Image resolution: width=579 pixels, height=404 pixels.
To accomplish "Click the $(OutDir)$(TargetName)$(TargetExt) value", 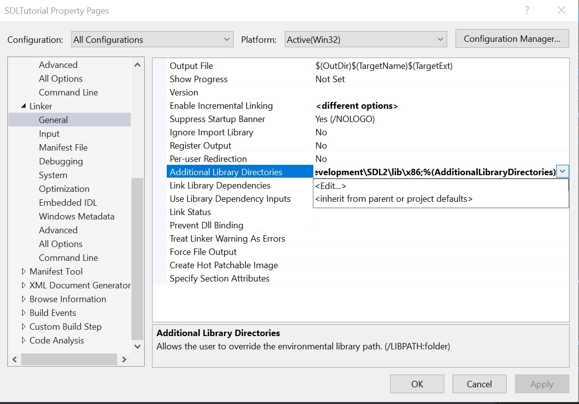I will [x=384, y=66].
